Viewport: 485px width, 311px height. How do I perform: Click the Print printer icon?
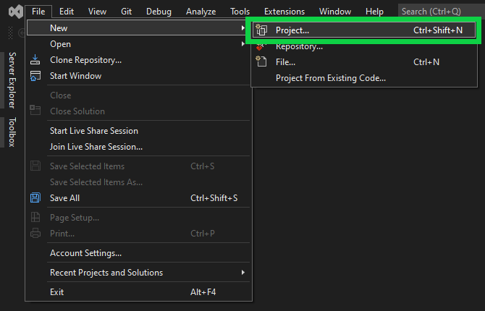point(35,233)
